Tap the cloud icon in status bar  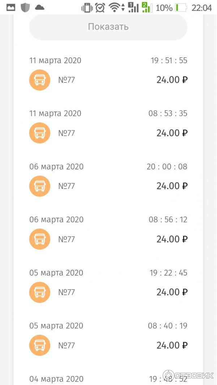tap(39, 8)
